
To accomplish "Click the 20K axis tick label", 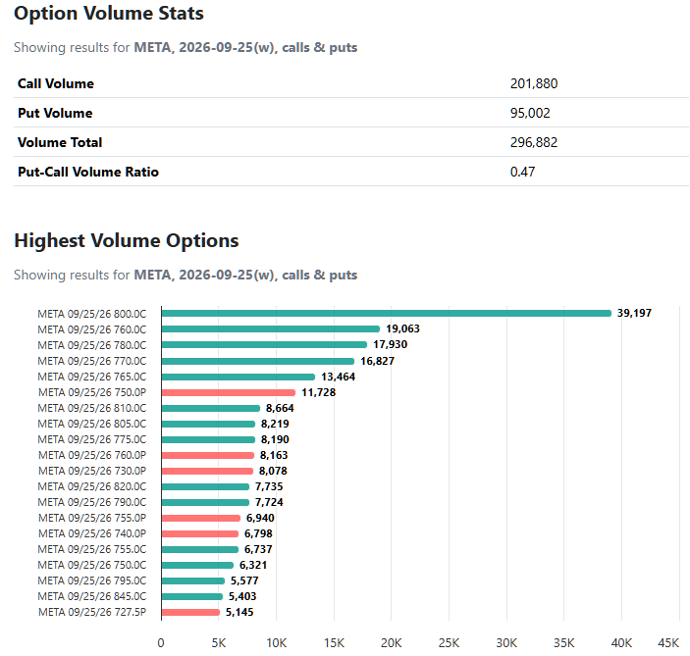I will click(x=392, y=643).
